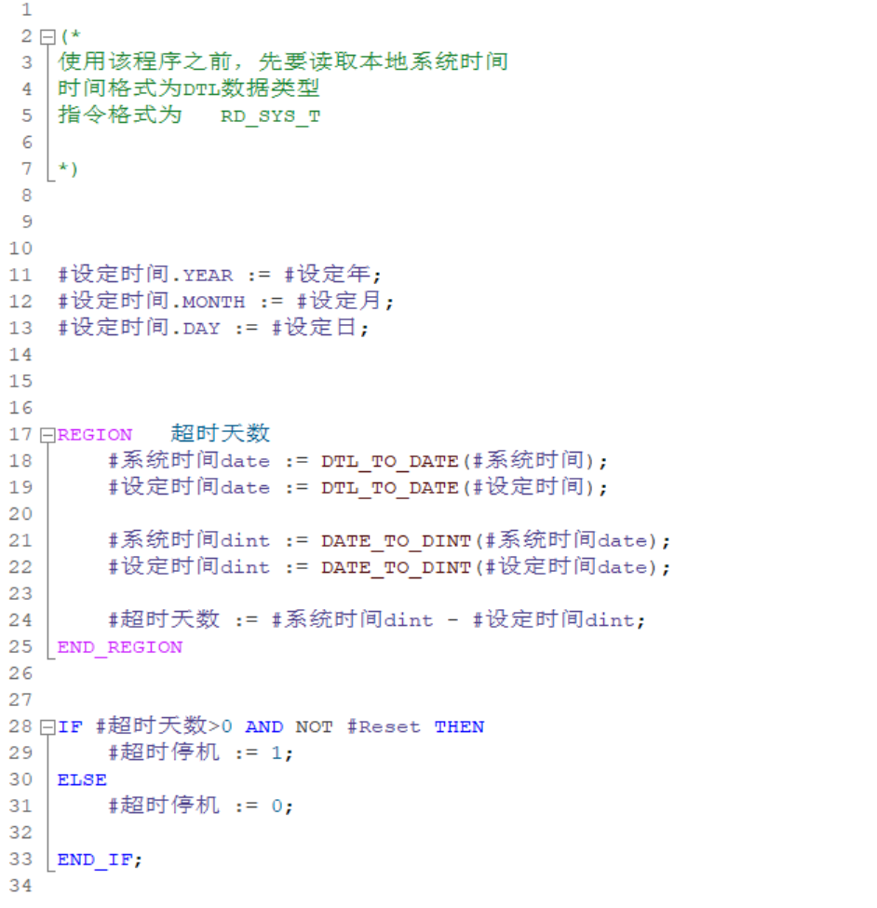Viewport: 877px width, 908px height.
Task: Click the ELSE keyword
Action: tap(82, 780)
